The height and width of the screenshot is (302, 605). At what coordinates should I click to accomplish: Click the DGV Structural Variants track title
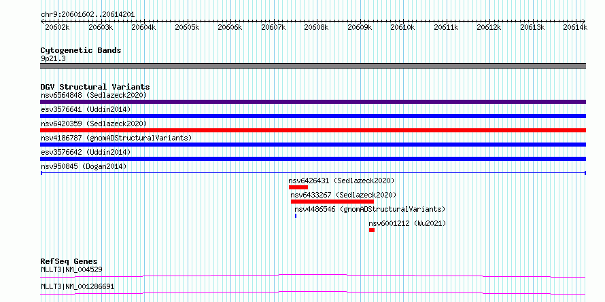[95, 87]
